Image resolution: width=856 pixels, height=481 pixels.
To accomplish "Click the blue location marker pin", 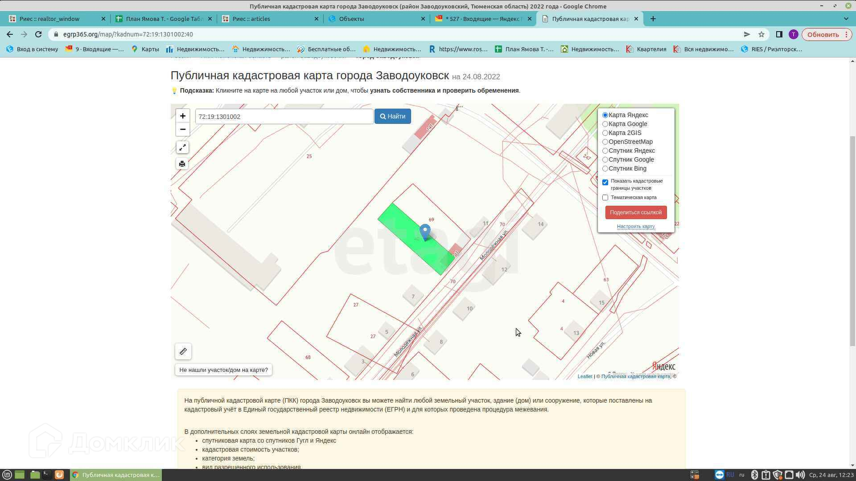I will [425, 232].
